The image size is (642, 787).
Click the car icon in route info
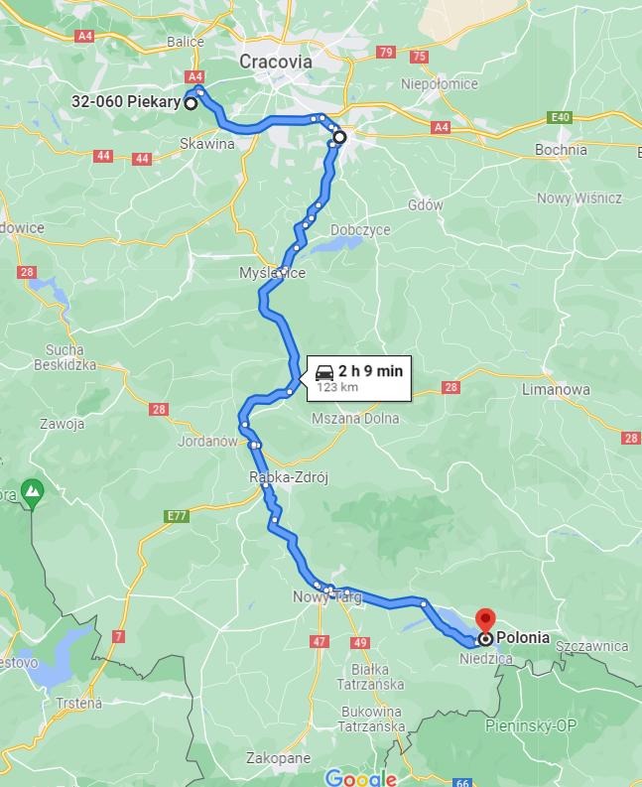click(x=324, y=372)
